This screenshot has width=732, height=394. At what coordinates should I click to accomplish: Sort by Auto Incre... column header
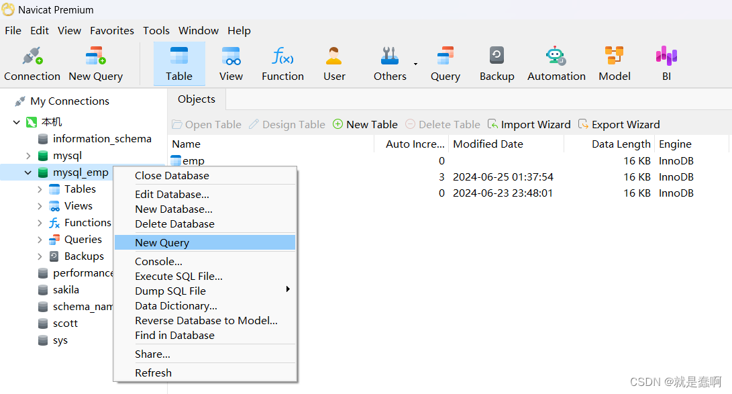click(411, 144)
